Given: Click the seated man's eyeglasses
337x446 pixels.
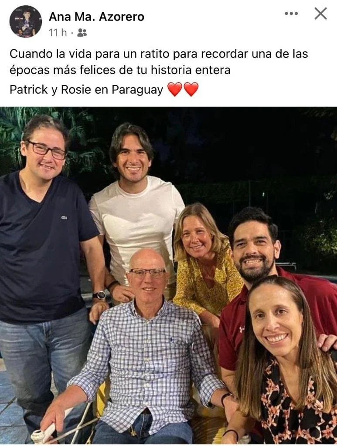Looking at the screenshot, I should tap(147, 273).
